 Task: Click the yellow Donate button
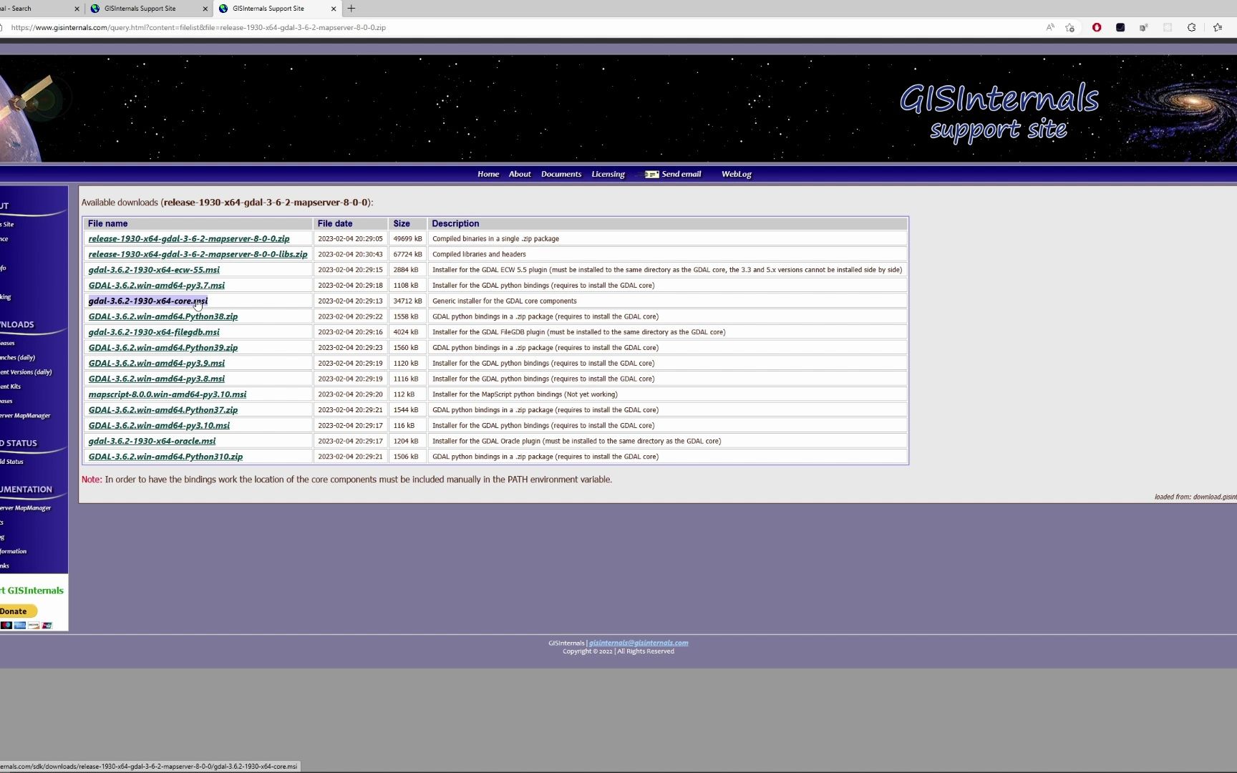point(17,611)
